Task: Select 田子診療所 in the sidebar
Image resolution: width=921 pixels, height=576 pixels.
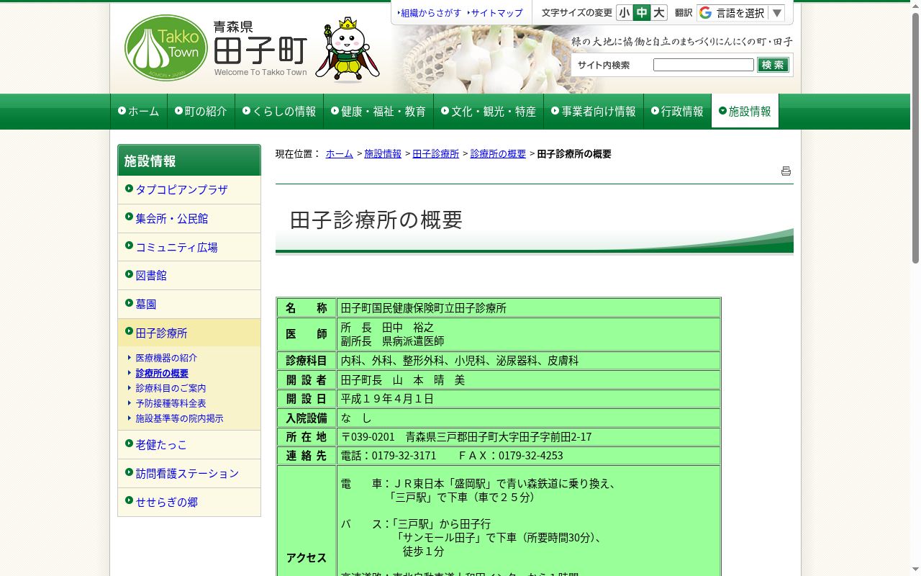Action: coord(189,333)
